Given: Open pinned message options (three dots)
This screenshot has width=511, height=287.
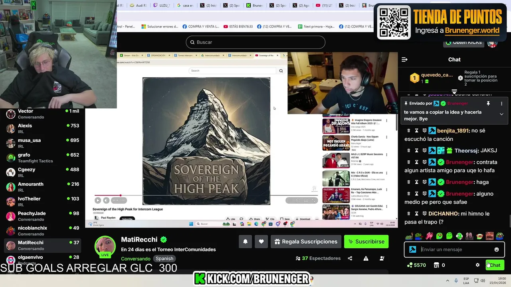Looking at the screenshot, I should 501,103.
